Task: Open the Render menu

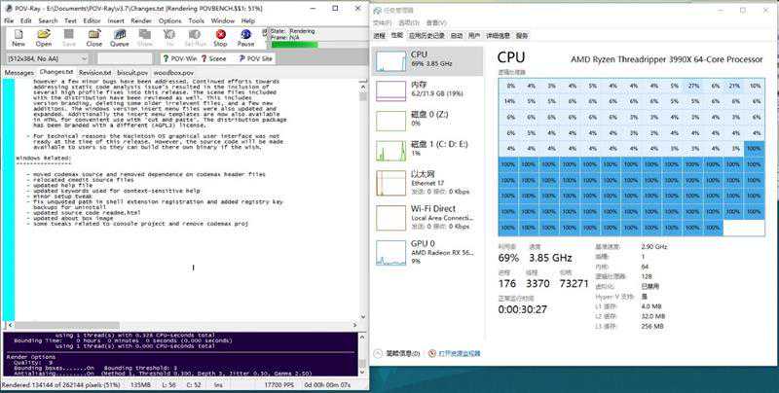Action: pos(140,19)
